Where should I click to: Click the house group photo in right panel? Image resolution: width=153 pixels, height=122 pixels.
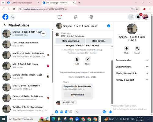132,29
